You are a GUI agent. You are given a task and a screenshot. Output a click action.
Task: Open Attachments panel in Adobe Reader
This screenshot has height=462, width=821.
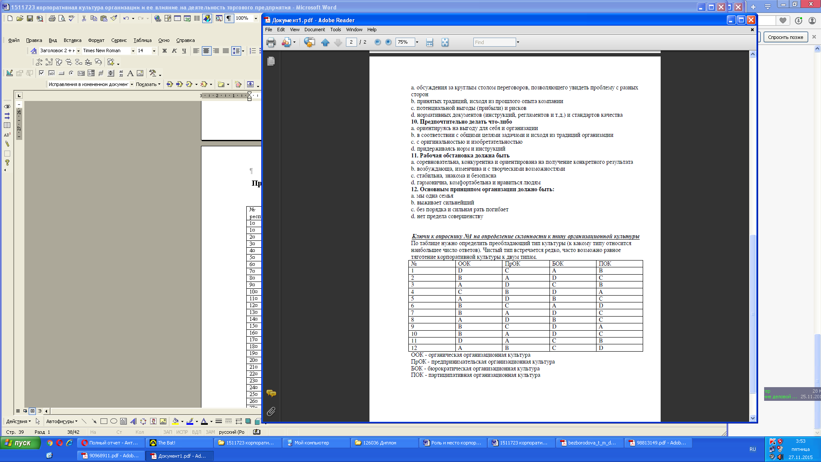[271, 412]
